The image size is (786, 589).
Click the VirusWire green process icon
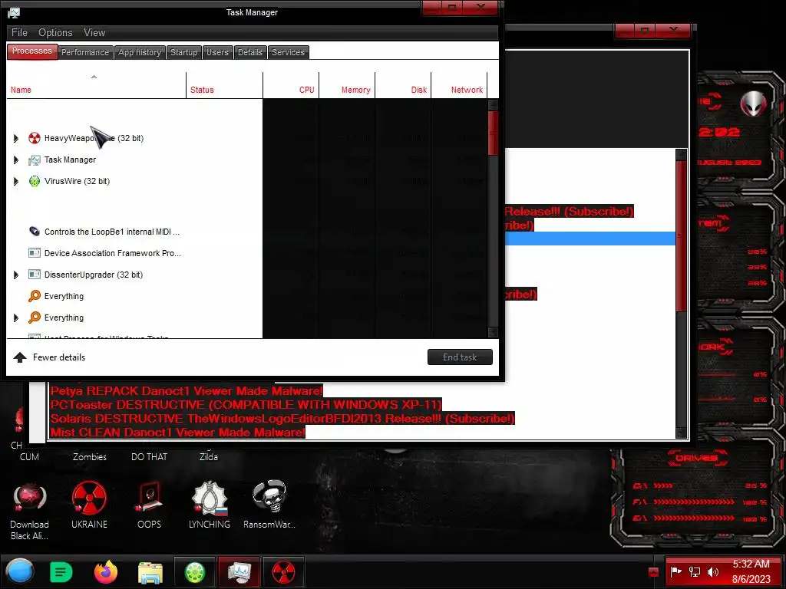[x=34, y=181]
